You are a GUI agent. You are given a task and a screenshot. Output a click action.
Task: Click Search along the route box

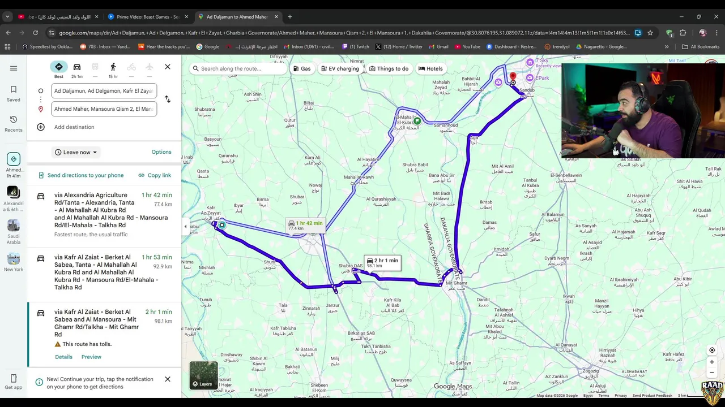pos(238,69)
